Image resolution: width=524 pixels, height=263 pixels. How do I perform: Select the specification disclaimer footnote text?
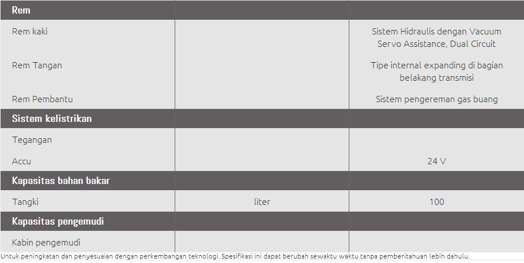pyautogui.click(x=235, y=256)
